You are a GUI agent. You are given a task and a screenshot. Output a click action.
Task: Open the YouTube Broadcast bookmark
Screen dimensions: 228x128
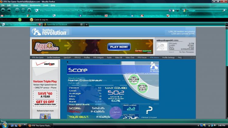(116, 16)
